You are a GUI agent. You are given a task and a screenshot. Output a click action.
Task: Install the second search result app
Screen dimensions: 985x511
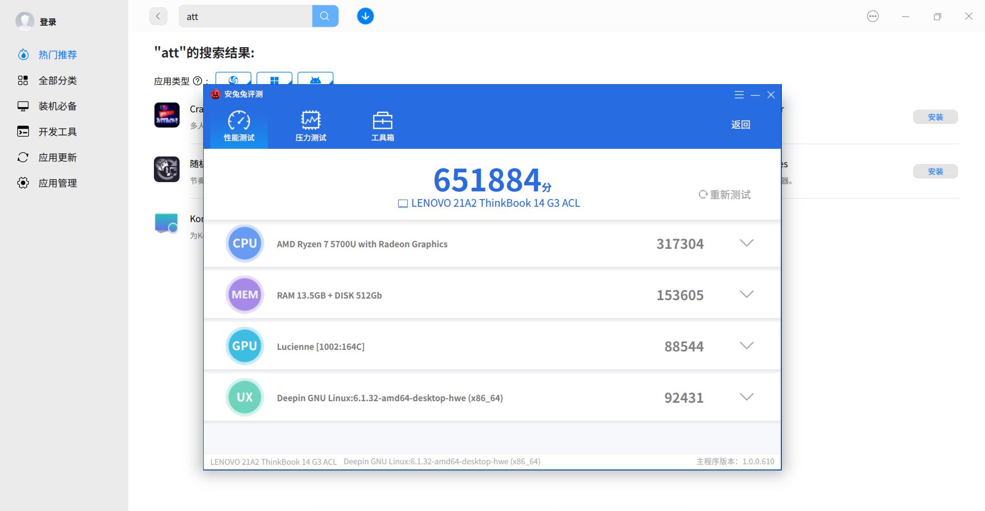(x=935, y=171)
